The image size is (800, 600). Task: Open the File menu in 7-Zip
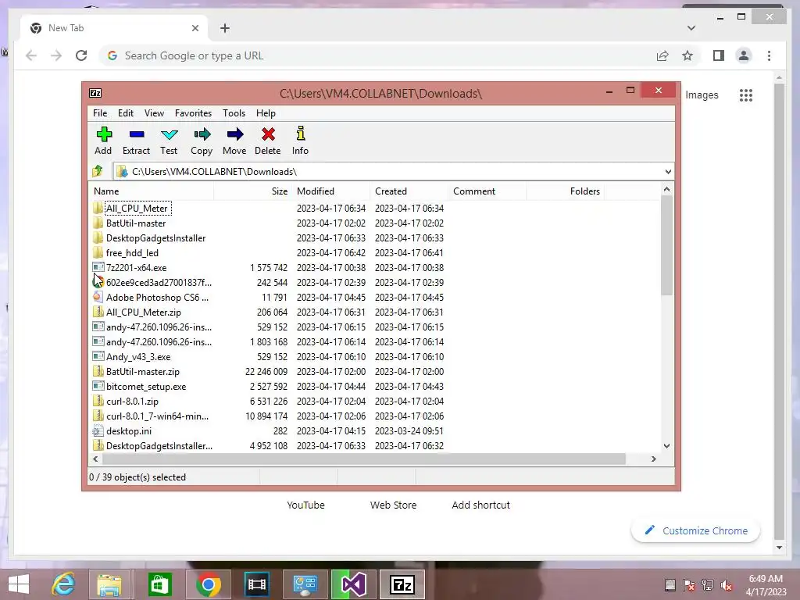100,113
